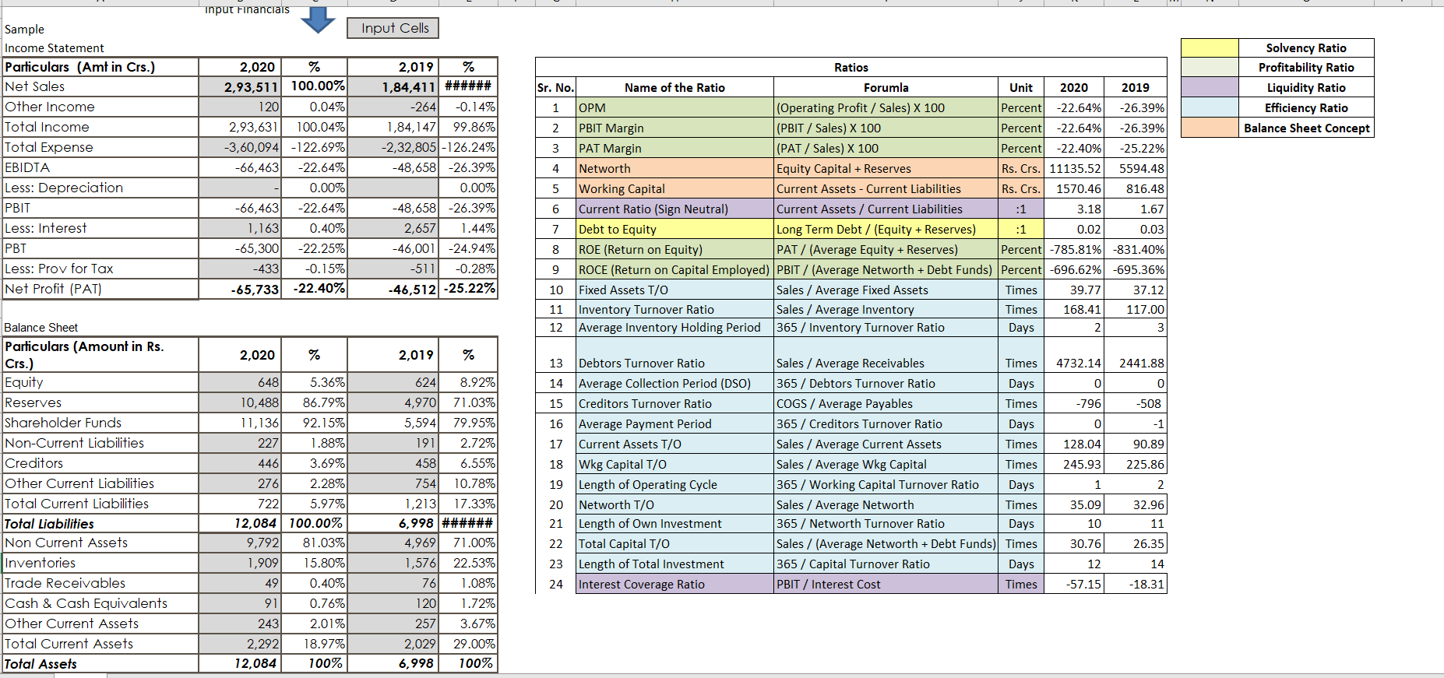Click the Interest Coverage Ratio name cell
This screenshot has width=1444, height=678.
click(x=674, y=584)
